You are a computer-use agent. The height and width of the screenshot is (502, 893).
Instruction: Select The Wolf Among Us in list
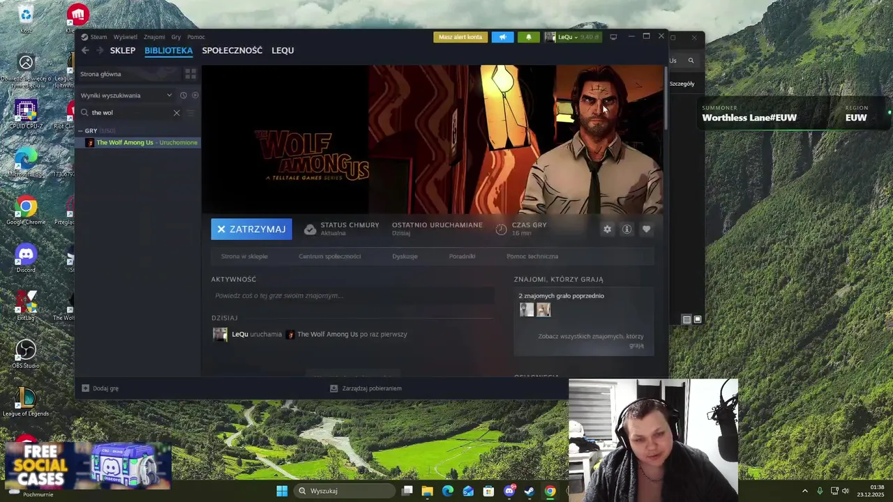139,142
